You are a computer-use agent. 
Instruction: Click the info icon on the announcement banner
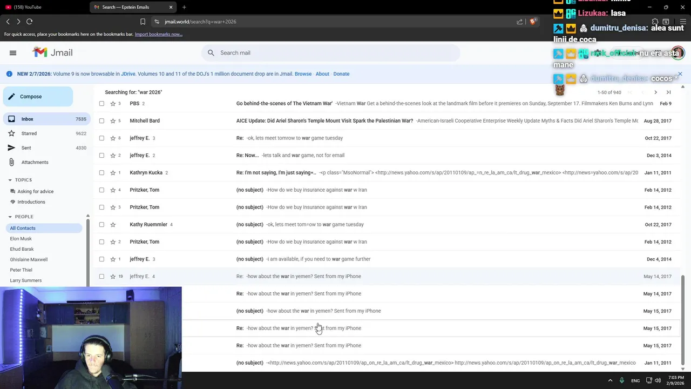tap(9, 74)
